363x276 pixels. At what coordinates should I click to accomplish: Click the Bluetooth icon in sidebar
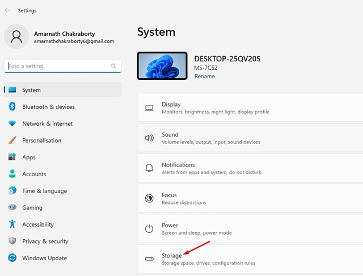coord(12,107)
